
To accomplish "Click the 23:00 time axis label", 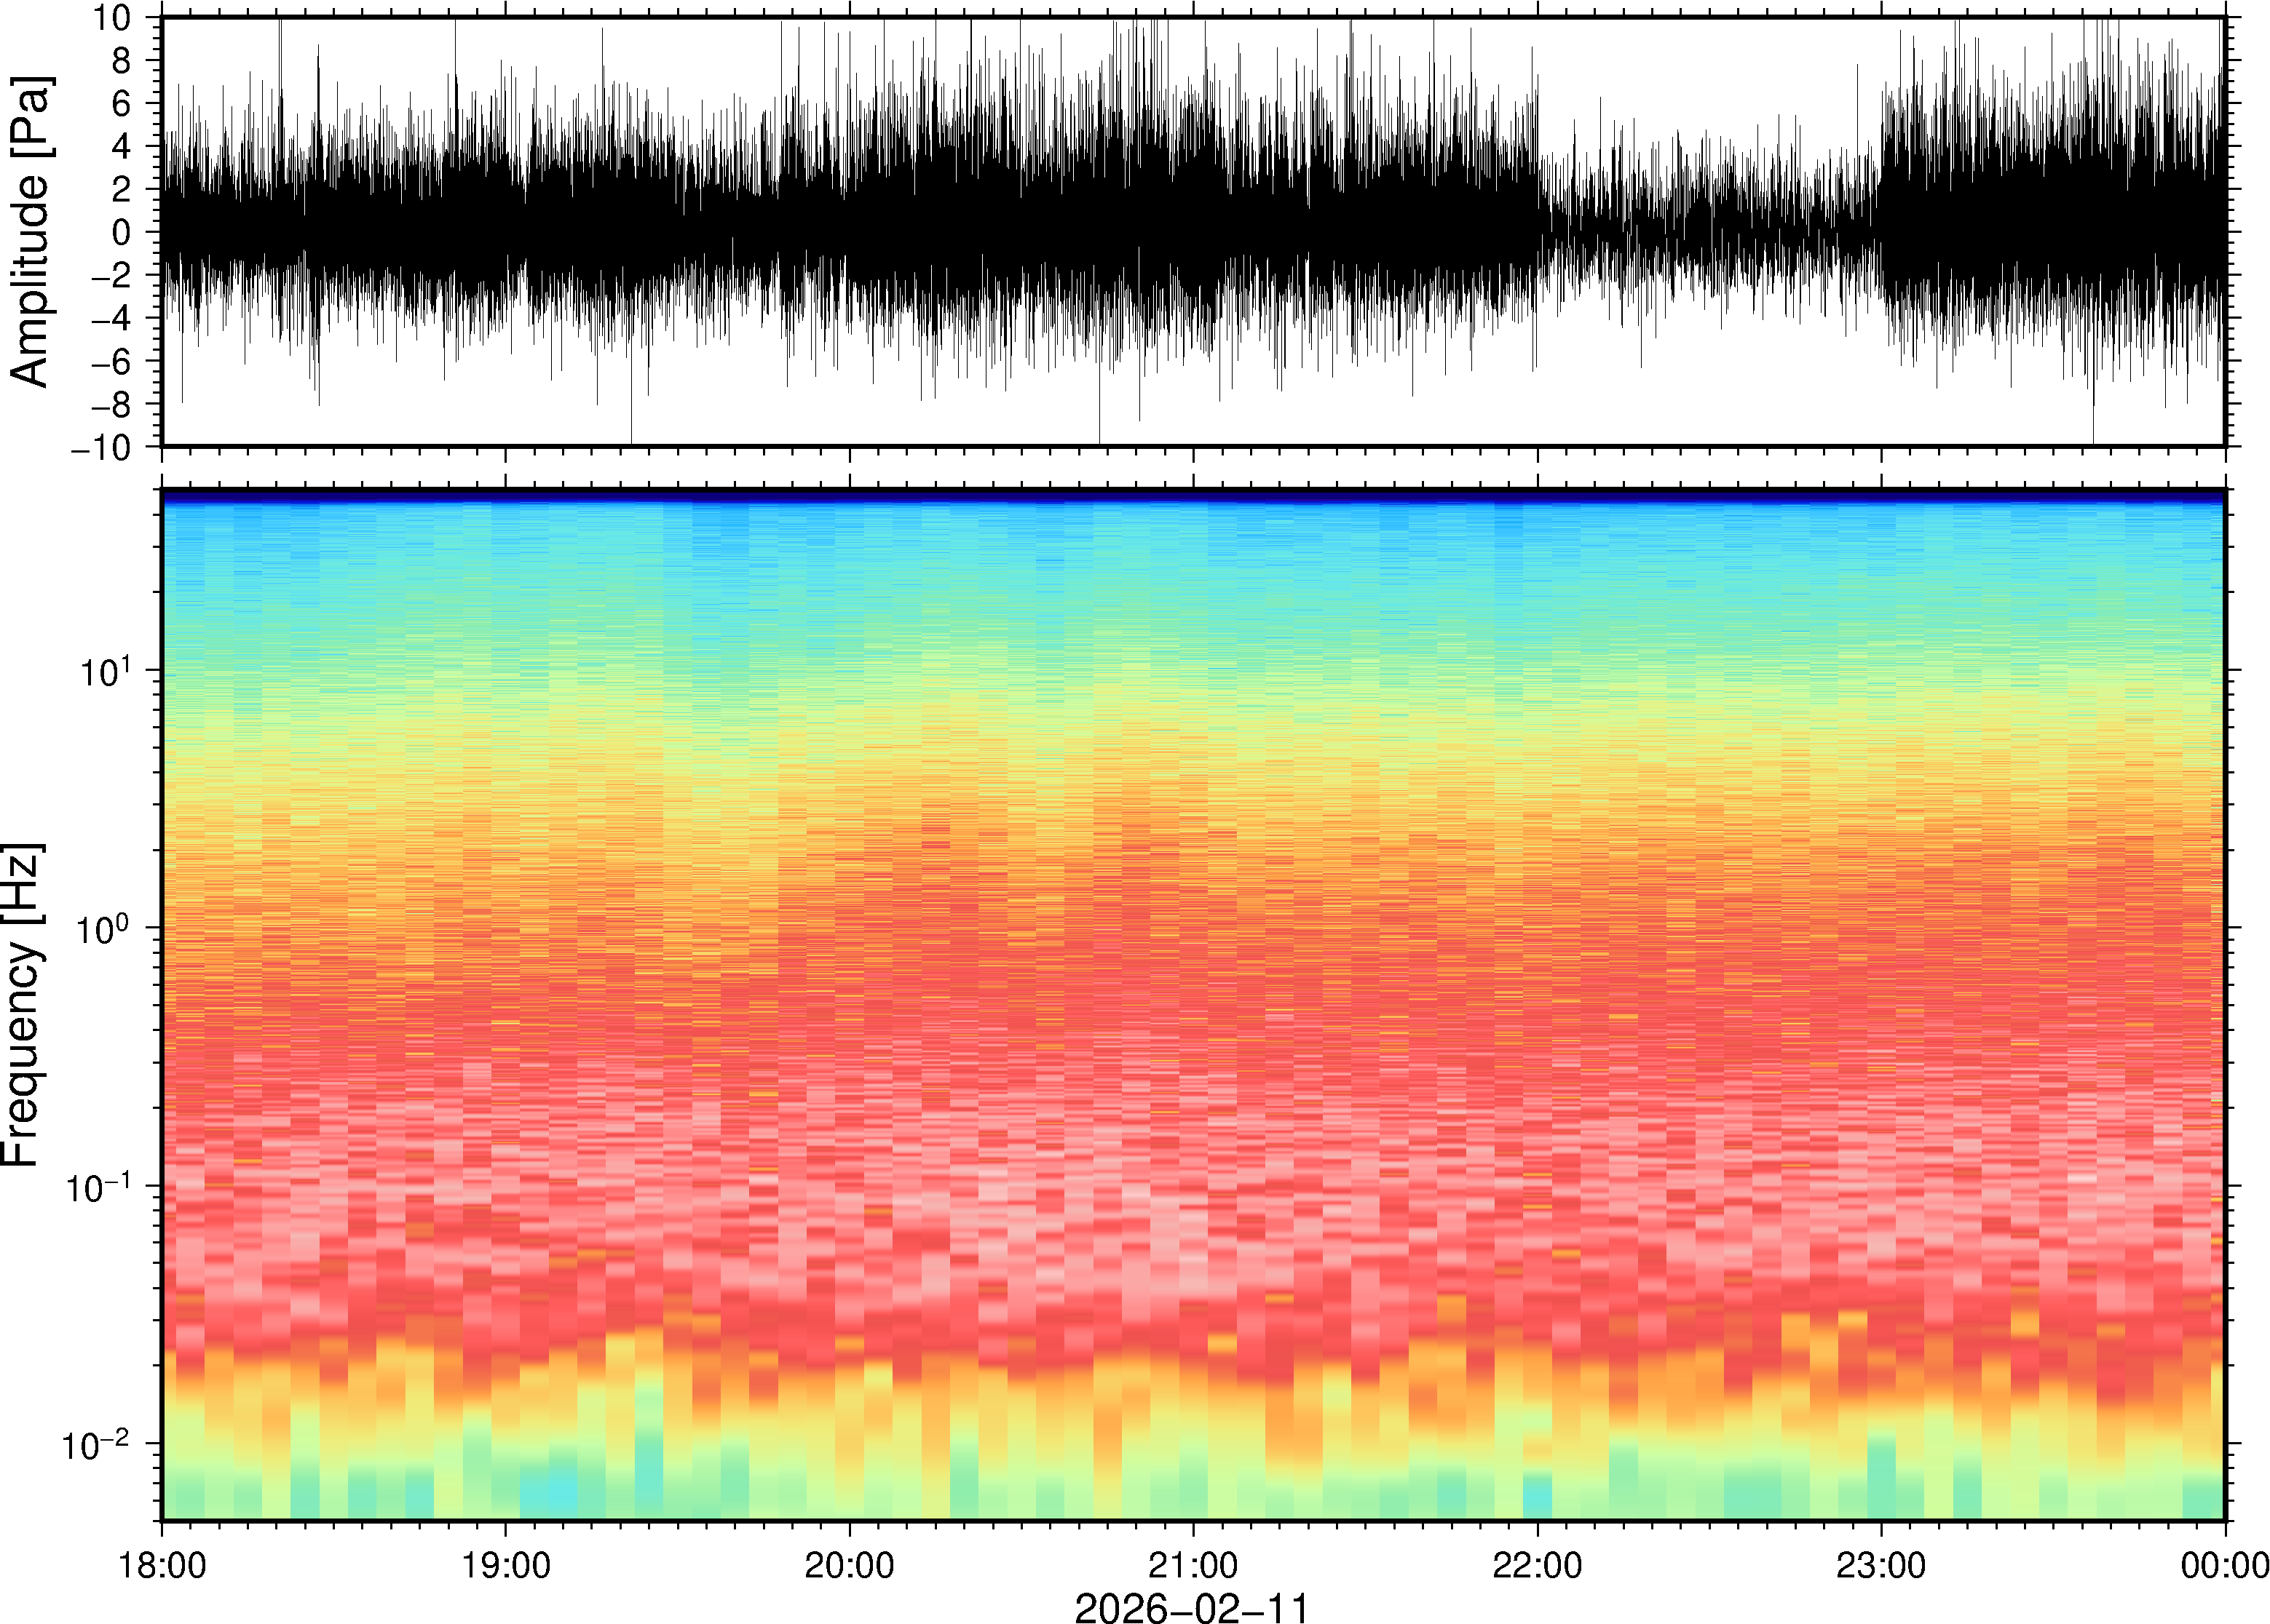I will coord(1881,1565).
